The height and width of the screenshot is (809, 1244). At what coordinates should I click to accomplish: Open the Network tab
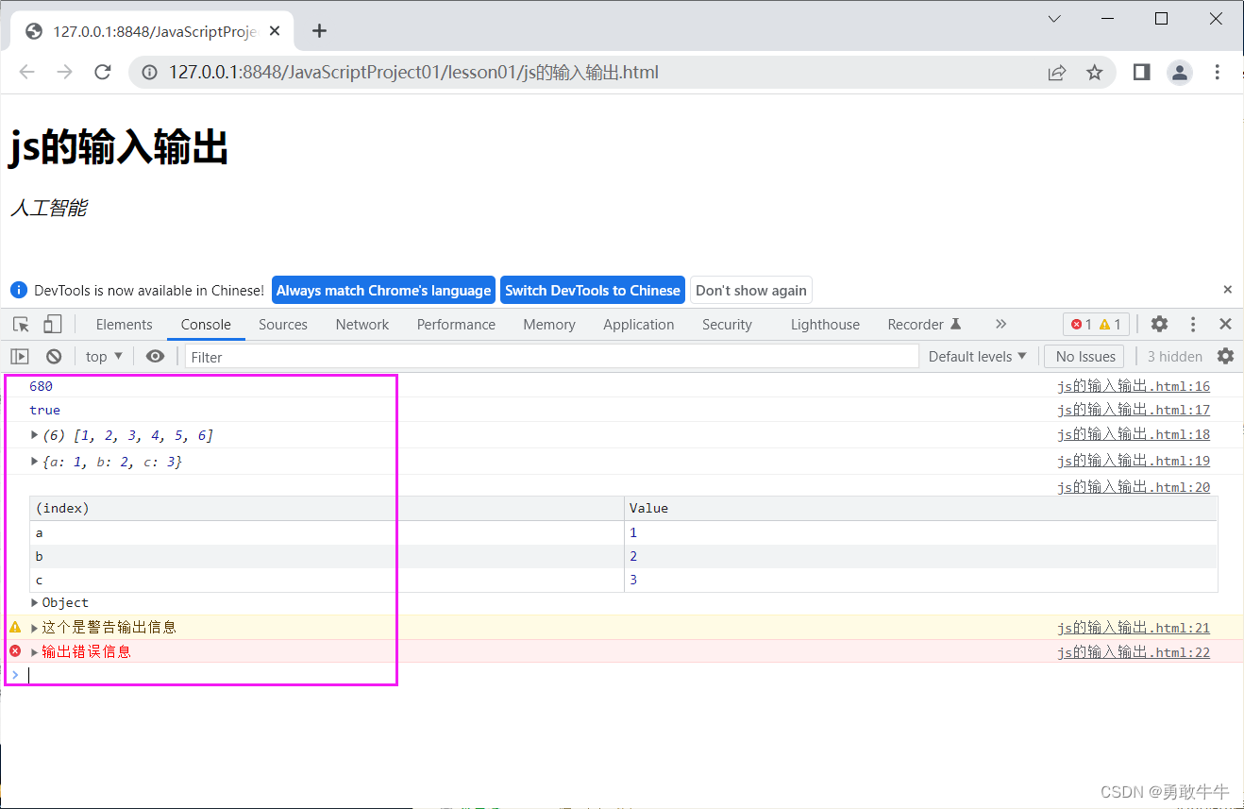362,325
